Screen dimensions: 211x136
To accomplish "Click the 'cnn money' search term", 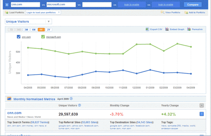I will (x=28, y=126).
